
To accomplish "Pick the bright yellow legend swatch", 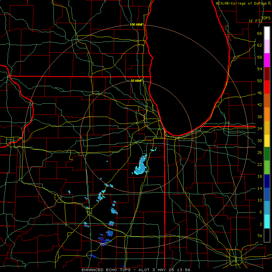I will pyautogui.click(x=267, y=141).
